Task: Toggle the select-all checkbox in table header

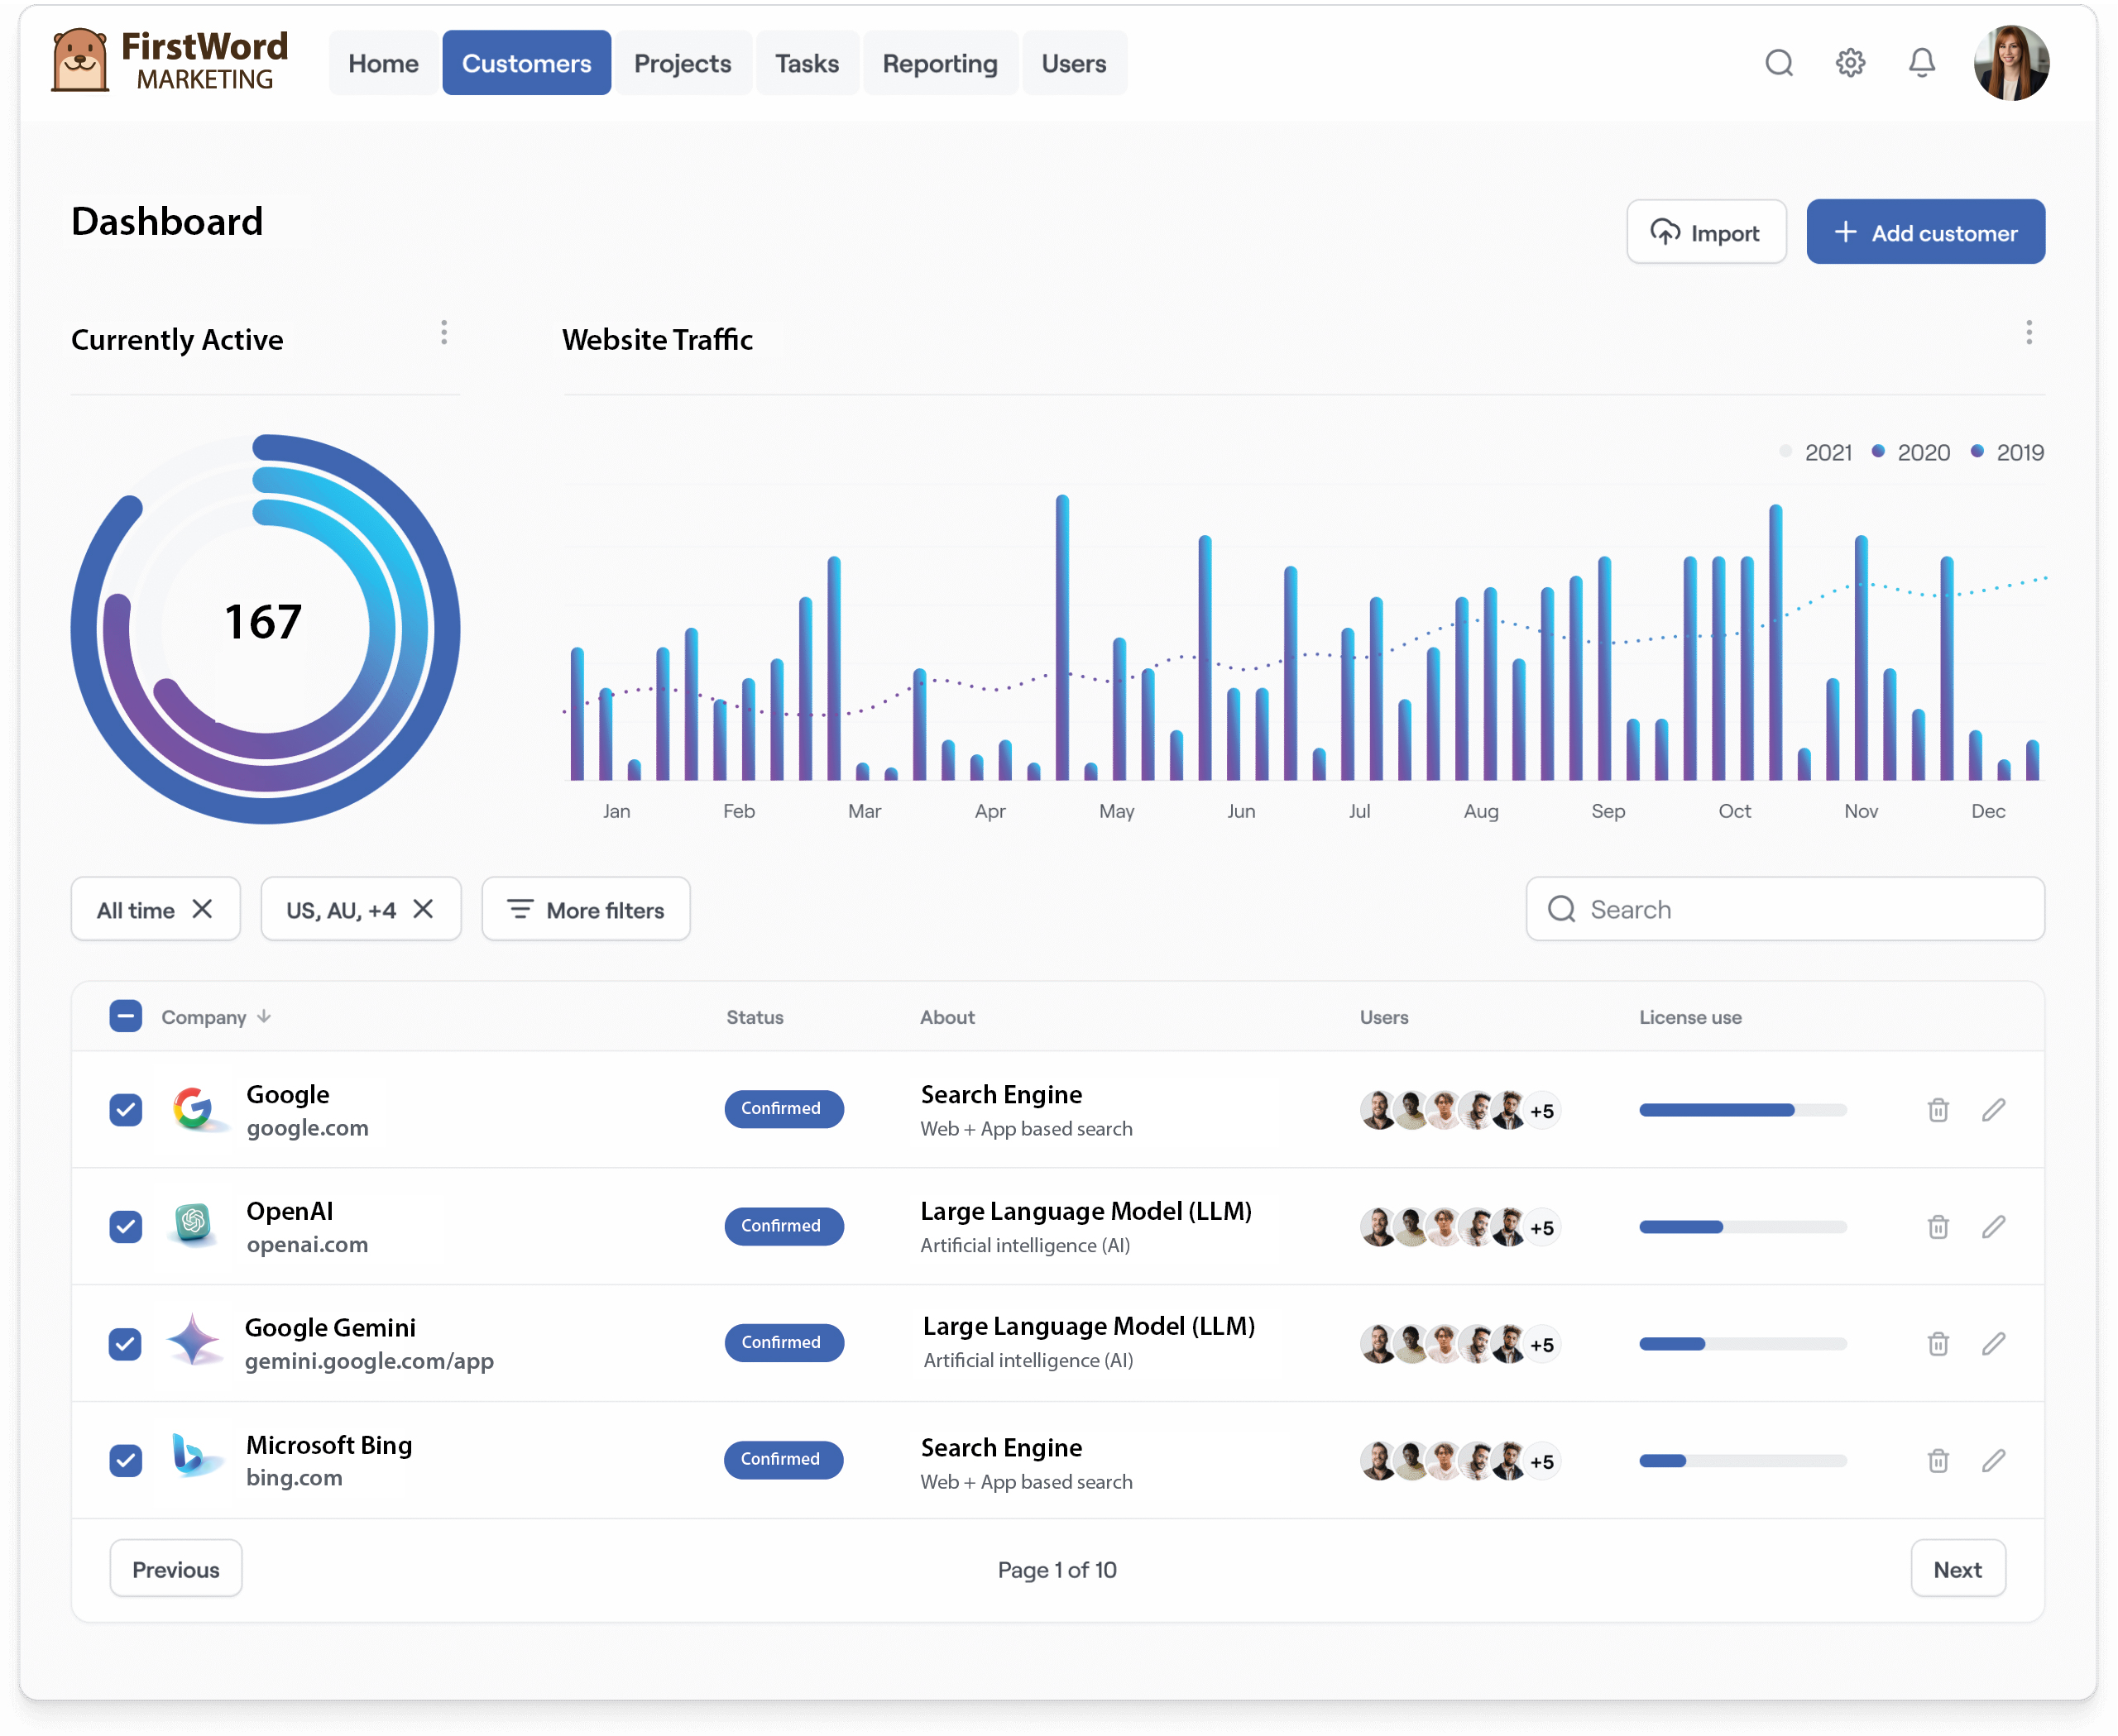Action: [125, 1017]
